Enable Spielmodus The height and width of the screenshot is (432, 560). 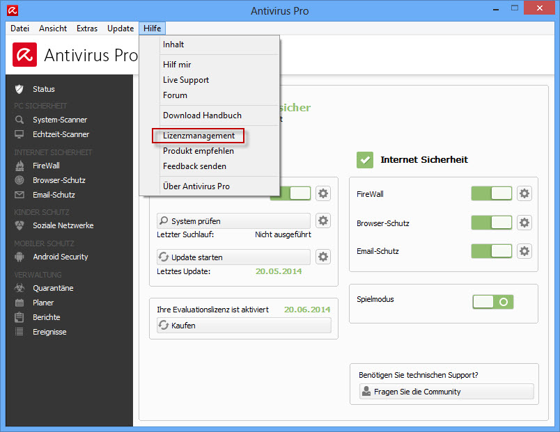click(492, 302)
